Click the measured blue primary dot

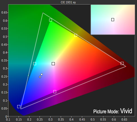click(20, 109)
